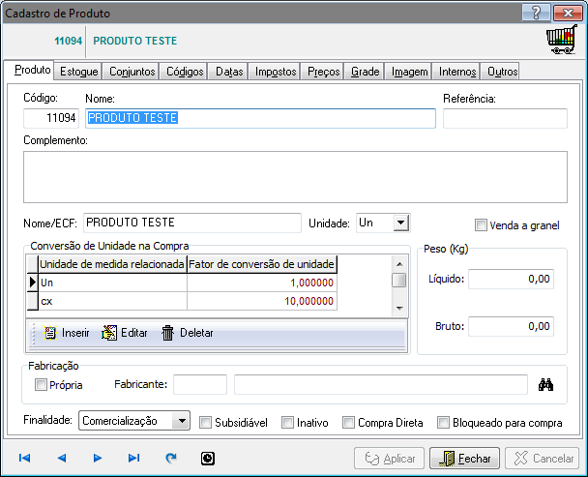588x477 pixels.
Task: Switch to the Estoque tab
Action: 78,72
